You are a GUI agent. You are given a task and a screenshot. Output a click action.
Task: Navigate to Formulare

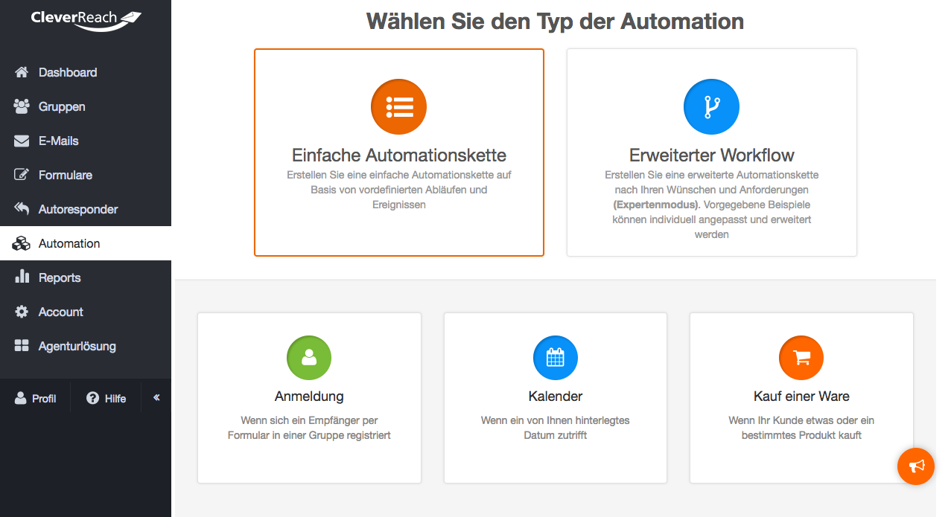tap(86, 175)
